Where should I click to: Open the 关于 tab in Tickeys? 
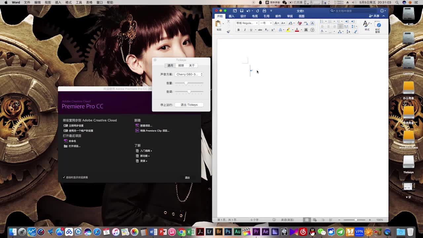pos(192,65)
